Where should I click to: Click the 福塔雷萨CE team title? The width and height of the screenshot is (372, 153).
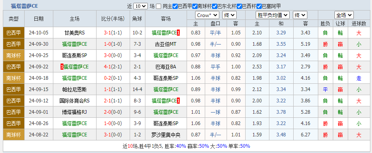[24, 6]
